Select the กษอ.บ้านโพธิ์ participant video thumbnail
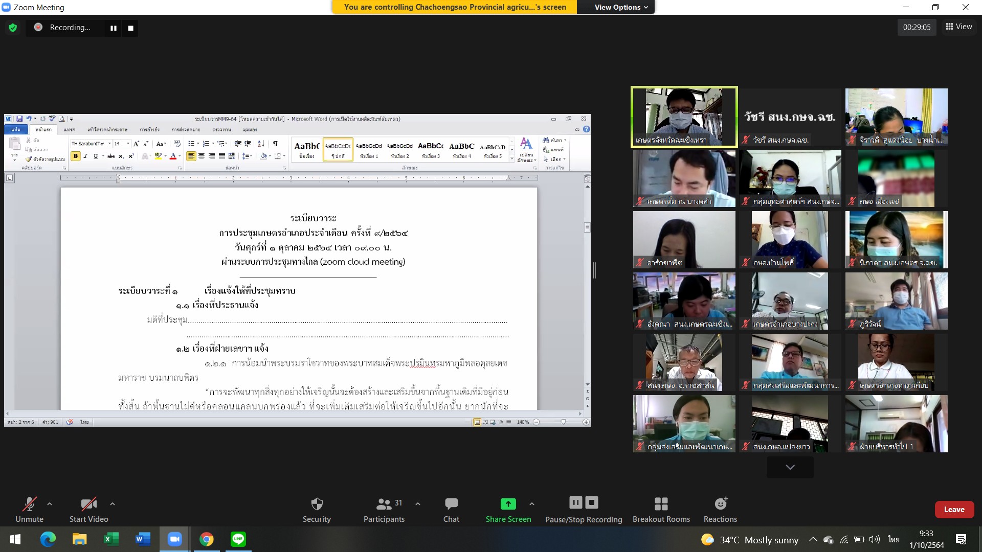The width and height of the screenshot is (982, 552). [790, 239]
